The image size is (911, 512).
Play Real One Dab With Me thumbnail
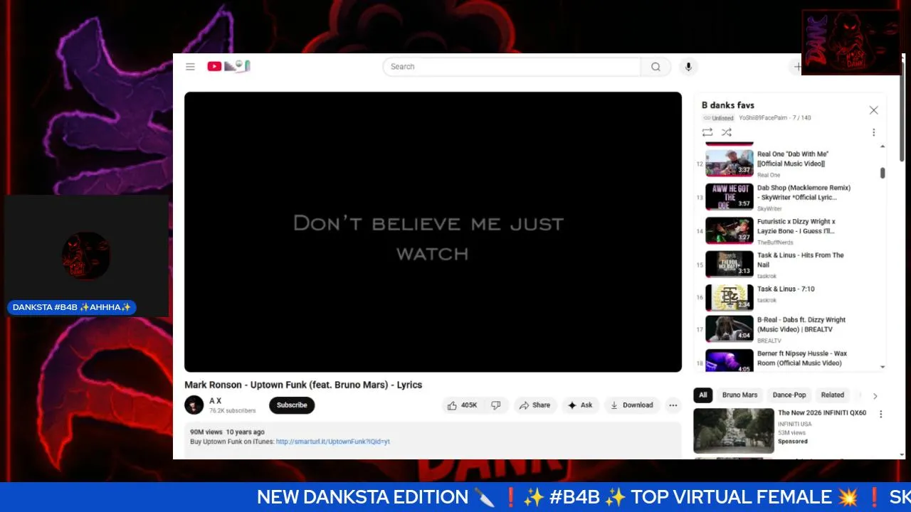click(730, 163)
